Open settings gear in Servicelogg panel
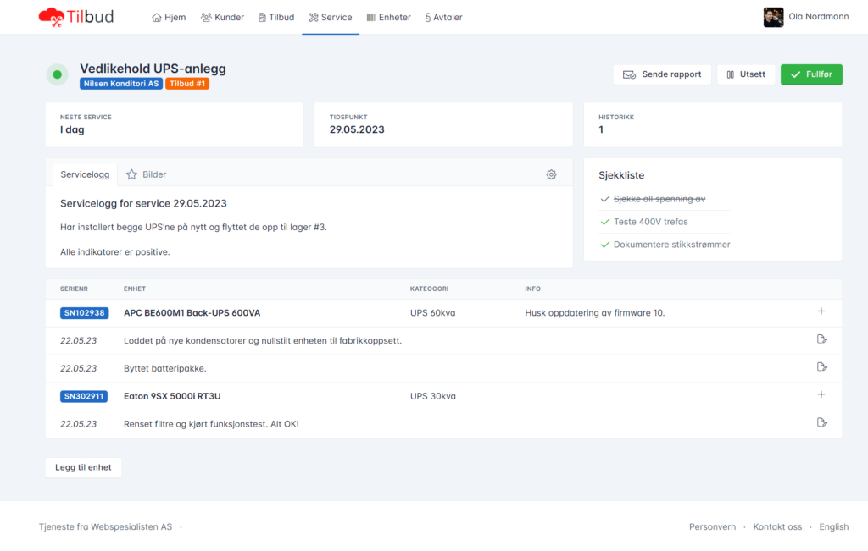Image resolution: width=868 pixels, height=551 pixels. (x=551, y=174)
